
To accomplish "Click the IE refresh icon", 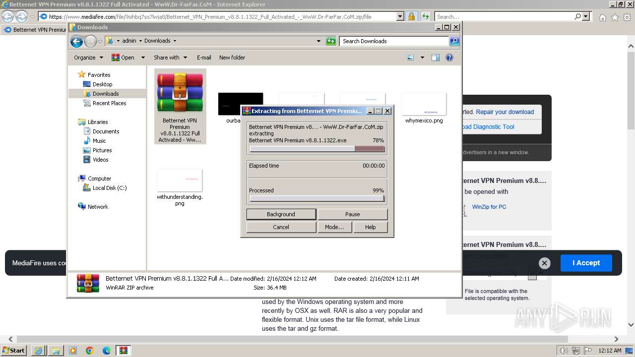I will click(425, 16).
